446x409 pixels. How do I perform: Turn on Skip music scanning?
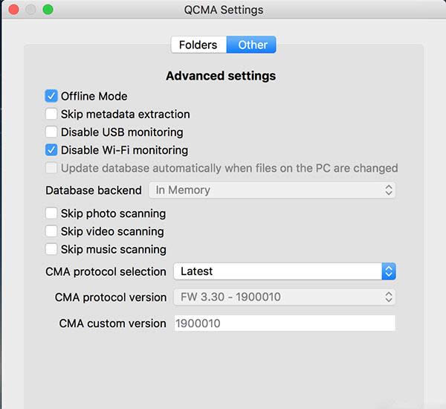coord(51,249)
